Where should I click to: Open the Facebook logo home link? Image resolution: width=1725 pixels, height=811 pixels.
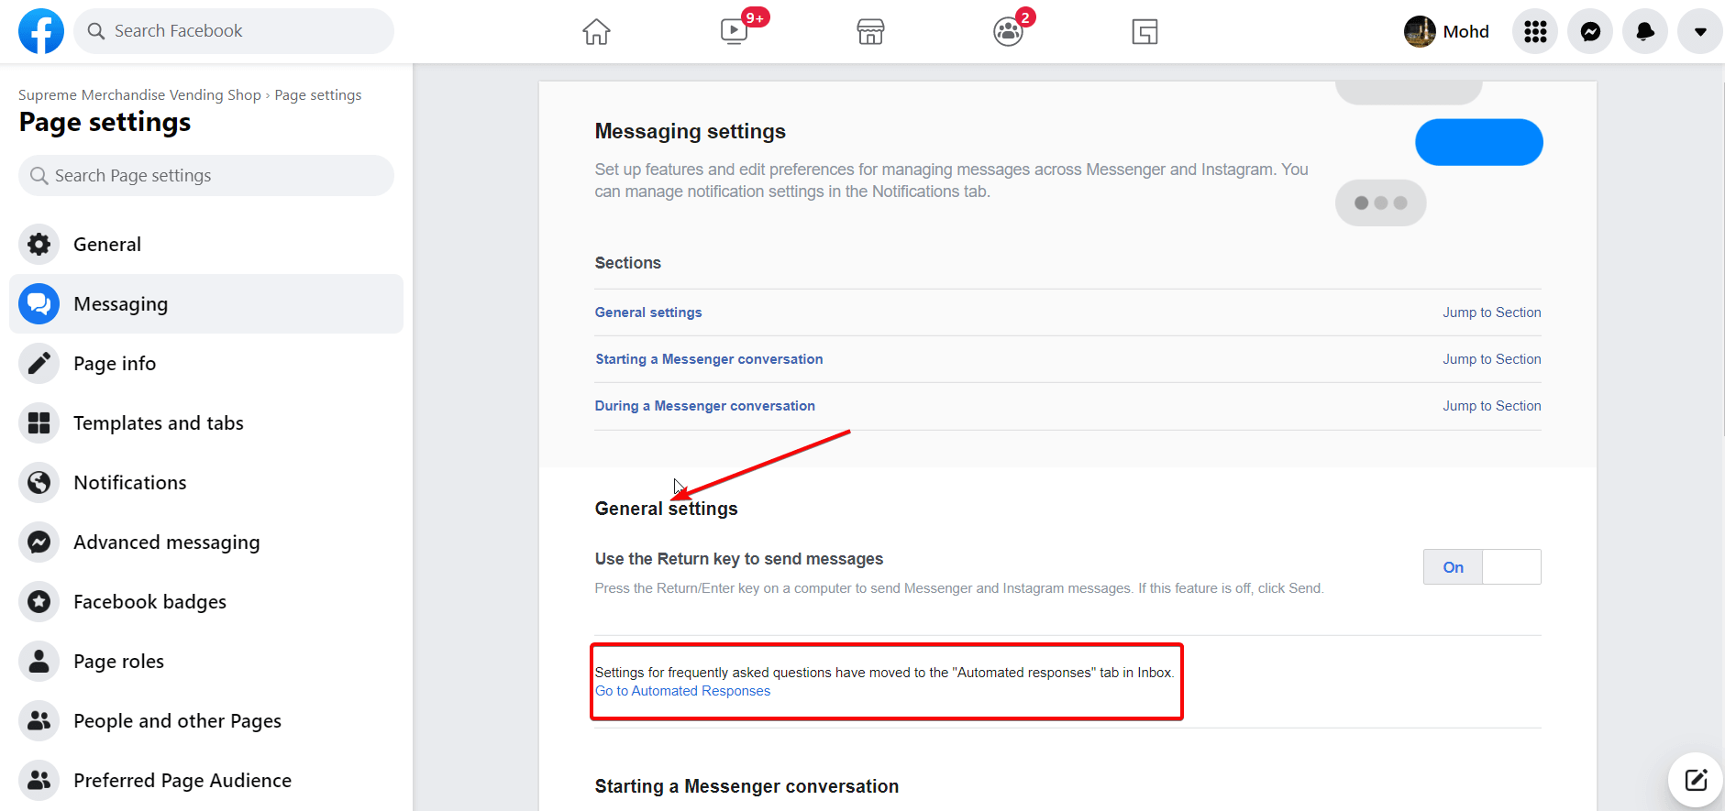point(41,31)
